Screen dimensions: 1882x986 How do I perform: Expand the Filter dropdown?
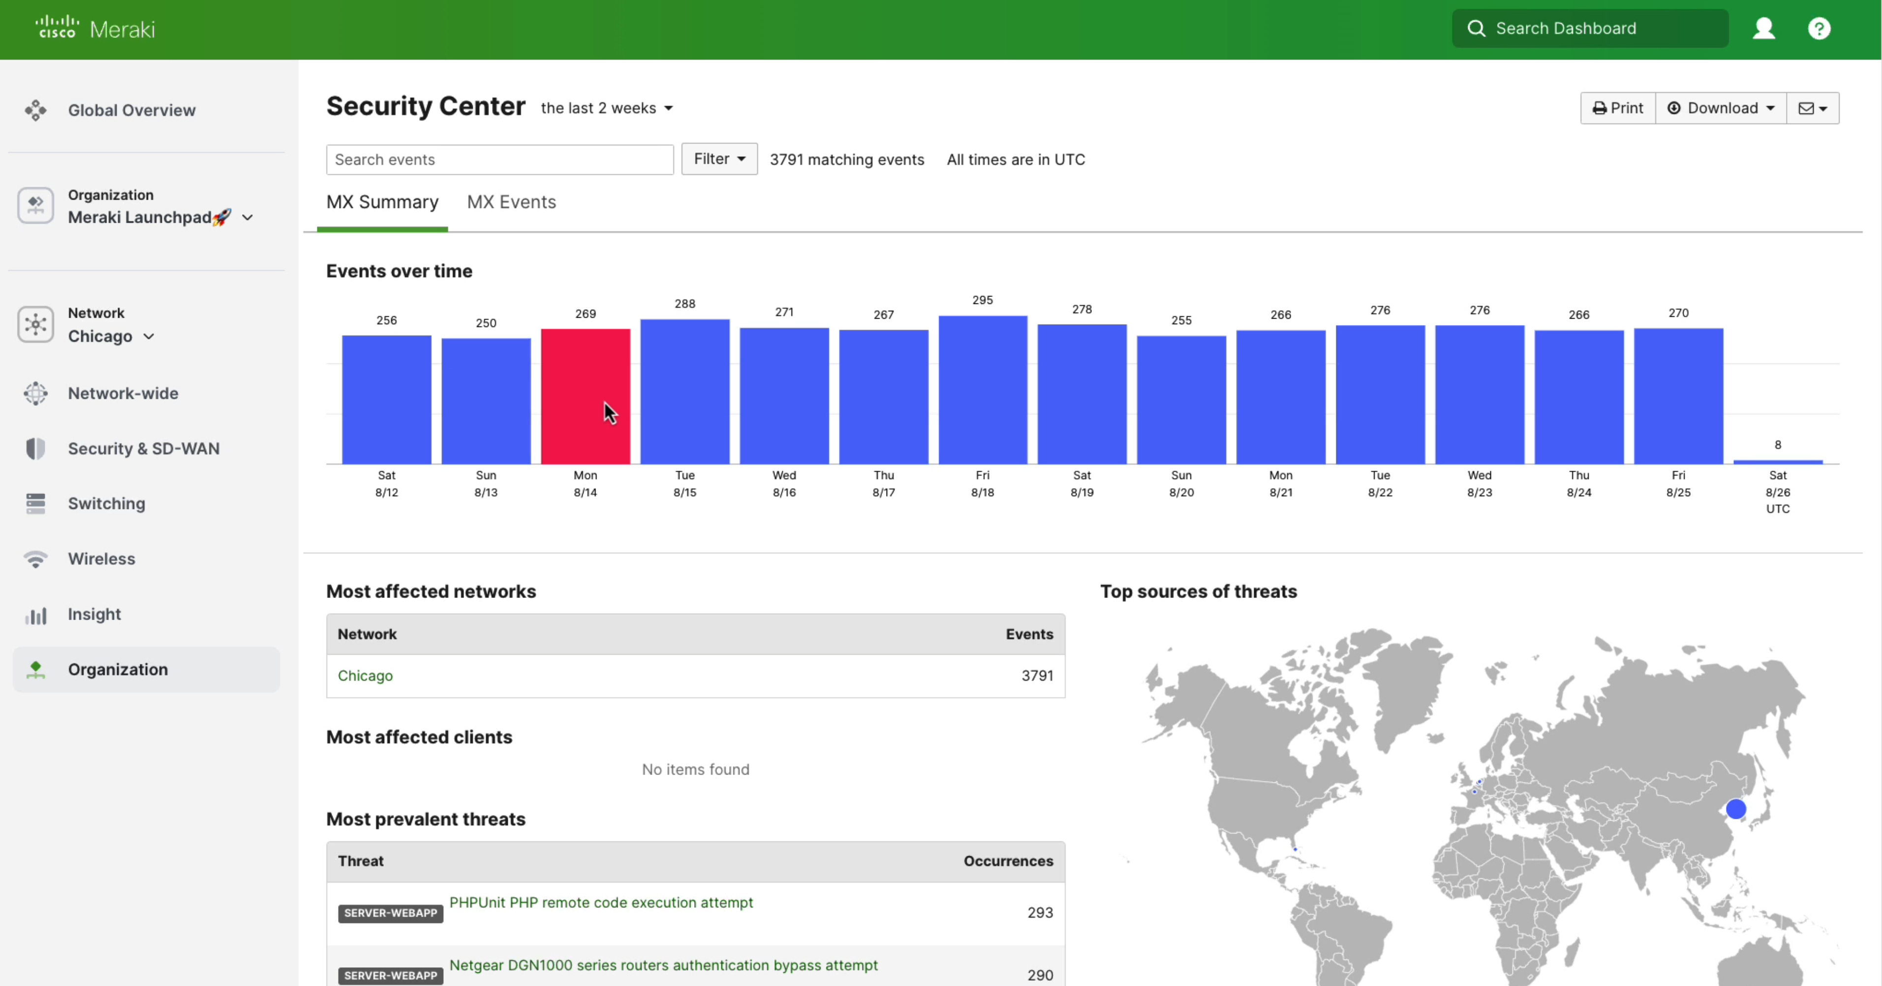719,159
